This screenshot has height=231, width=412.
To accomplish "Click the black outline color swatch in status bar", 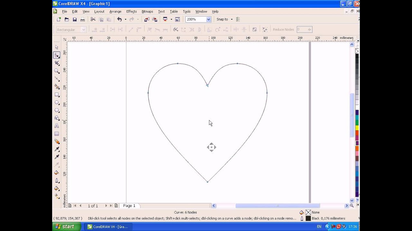I will coord(308,218).
